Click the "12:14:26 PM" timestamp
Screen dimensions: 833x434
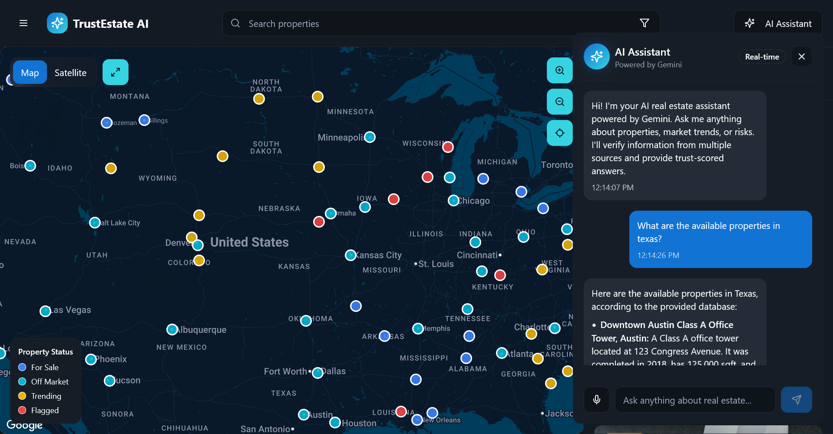click(658, 255)
